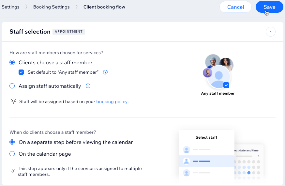Click the 'Any staff member' avatar illustration
This screenshot has width=285, height=186.
click(x=218, y=77)
